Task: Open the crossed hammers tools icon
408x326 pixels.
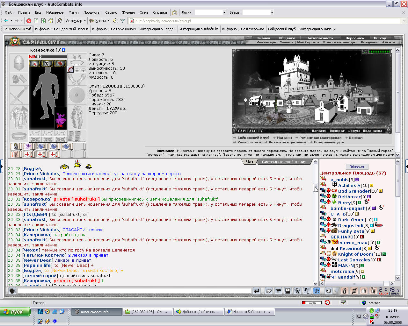Action: click(x=59, y=21)
